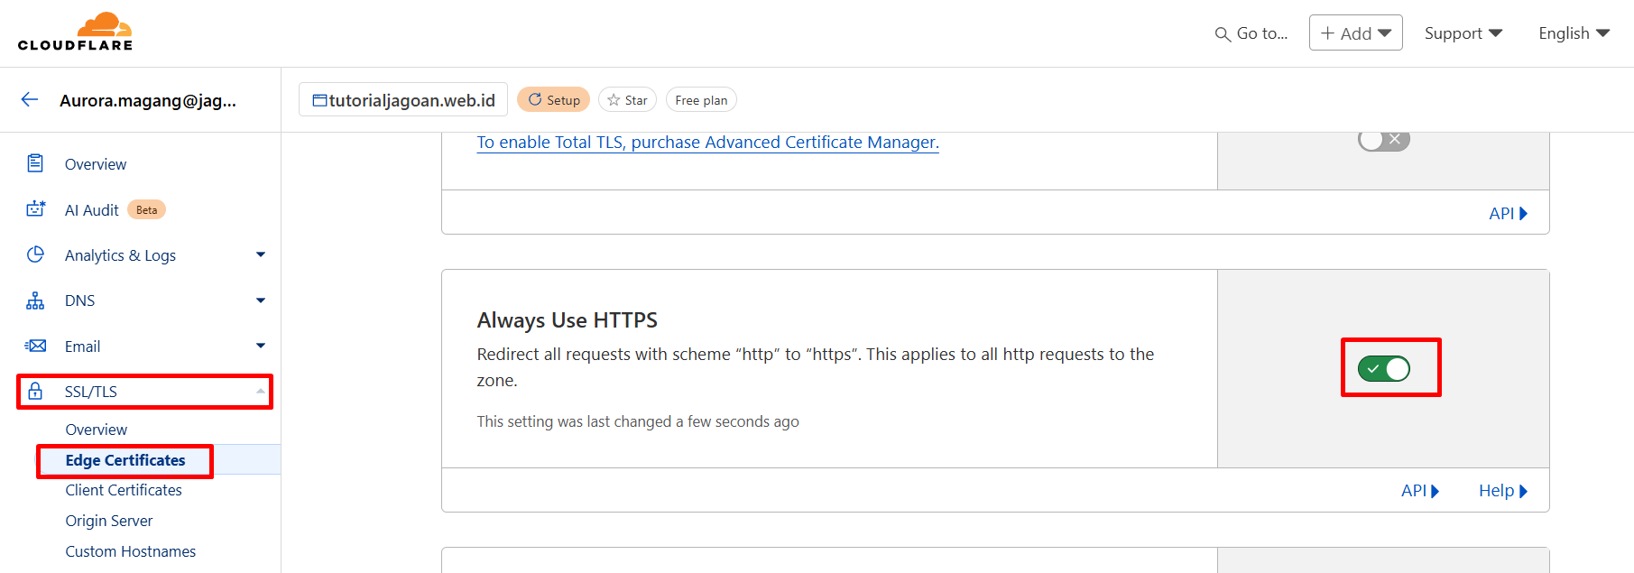Open the English language dropdown

click(x=1574, y=33)
